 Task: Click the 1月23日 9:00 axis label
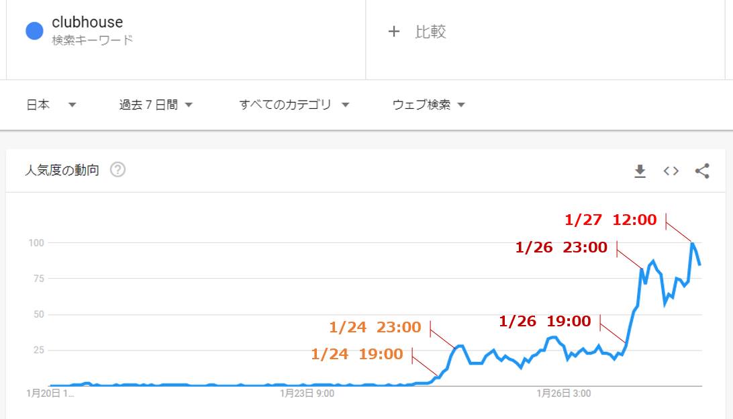[307, 394]
